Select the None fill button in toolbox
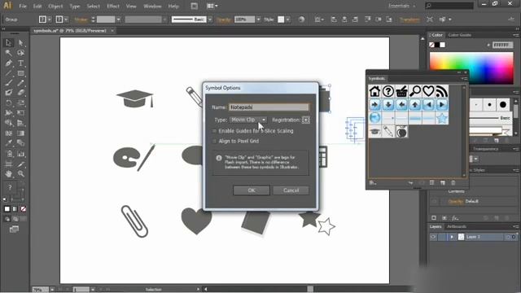Screen dimensions: 521x293 click(x=24, y=209)
